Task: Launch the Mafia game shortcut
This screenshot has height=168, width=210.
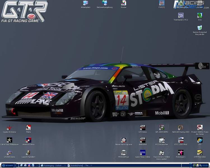Action: [x=29, y=129]
